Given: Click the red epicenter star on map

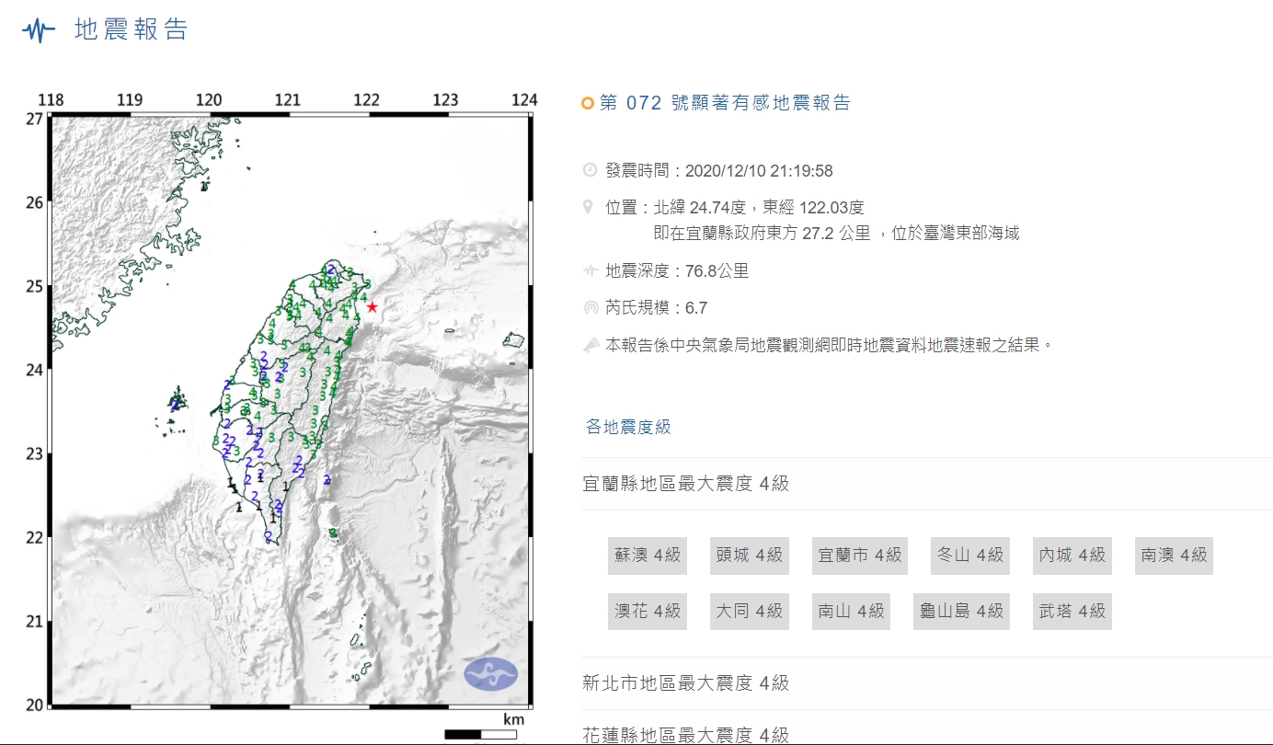Looking at the screenshot, I should pos(372,306).
